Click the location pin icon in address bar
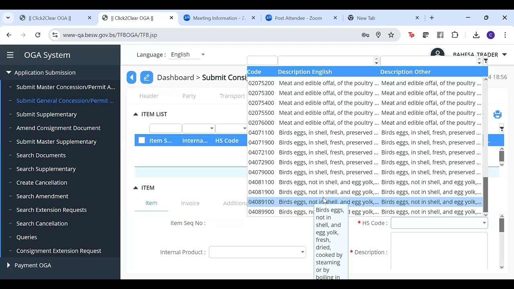This screenshot has height=289, width=514. [378, 35]
